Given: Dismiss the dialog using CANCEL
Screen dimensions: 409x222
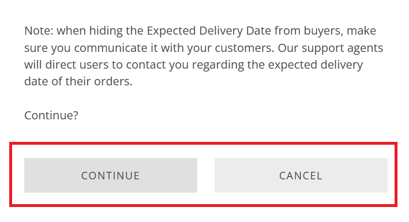Looking at the screenshot, I should tap(301, 175).
